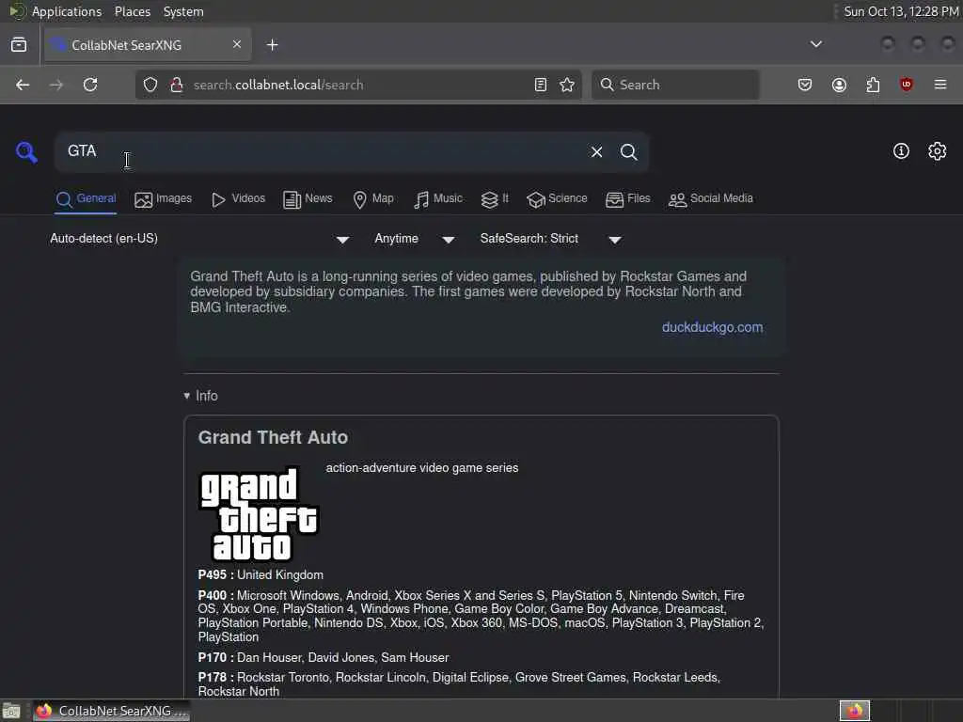View site security lock info
963x722 pixels.
[177, 85]
